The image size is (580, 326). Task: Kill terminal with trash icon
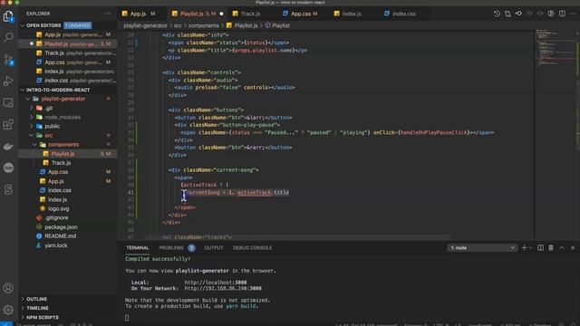click(x=551, y=247)
